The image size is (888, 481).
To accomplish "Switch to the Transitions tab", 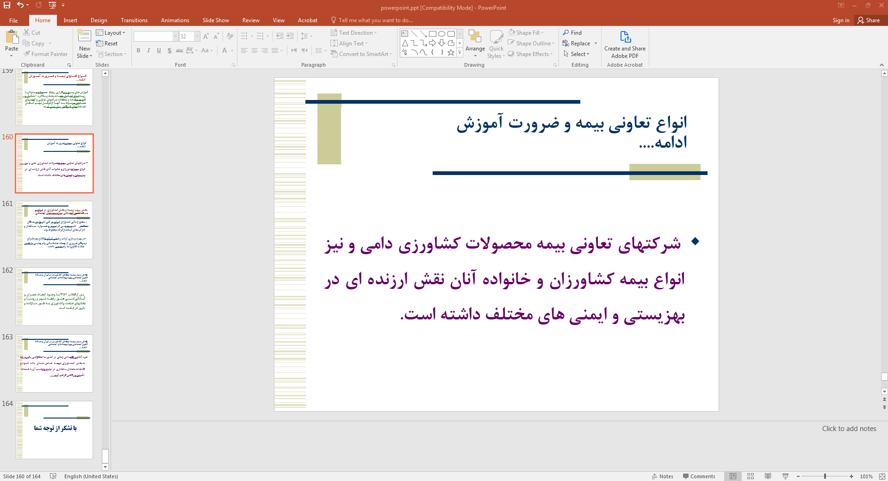I will [134, 20].
